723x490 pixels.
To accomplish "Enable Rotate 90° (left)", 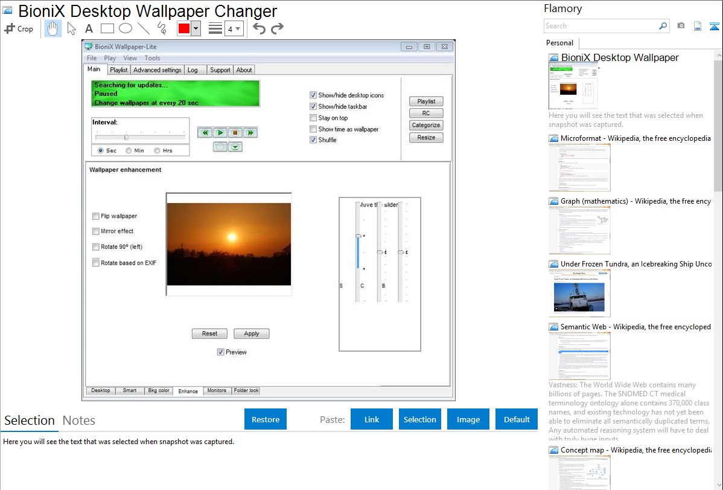I will [x=96, y=247].
